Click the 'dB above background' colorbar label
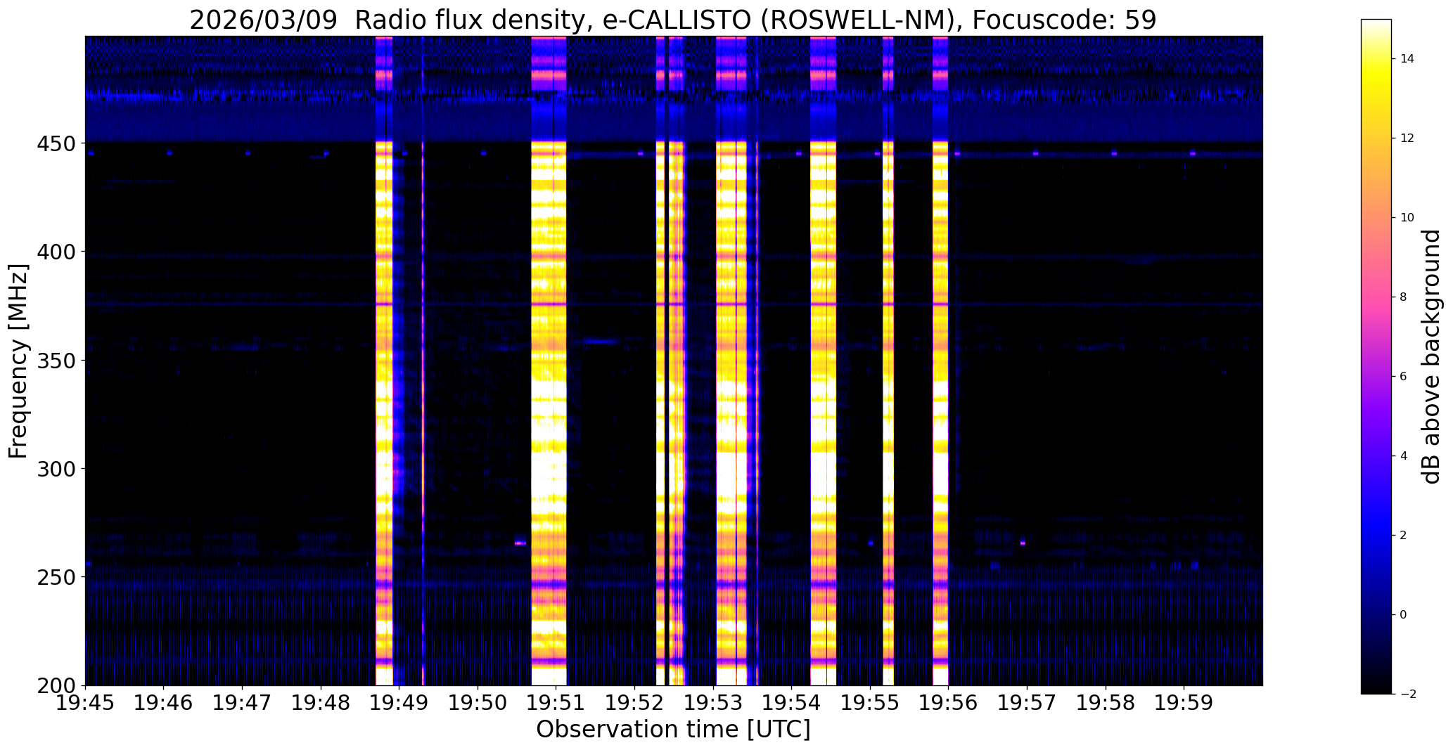This screenshot has width=1453, height=750. coord(1432,356)
